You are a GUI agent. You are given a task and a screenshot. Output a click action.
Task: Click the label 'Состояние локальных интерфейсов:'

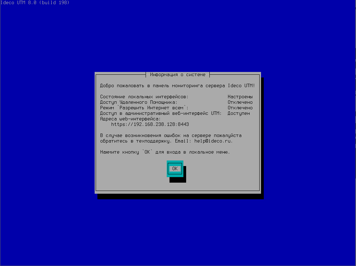click(x=144, y=97)
